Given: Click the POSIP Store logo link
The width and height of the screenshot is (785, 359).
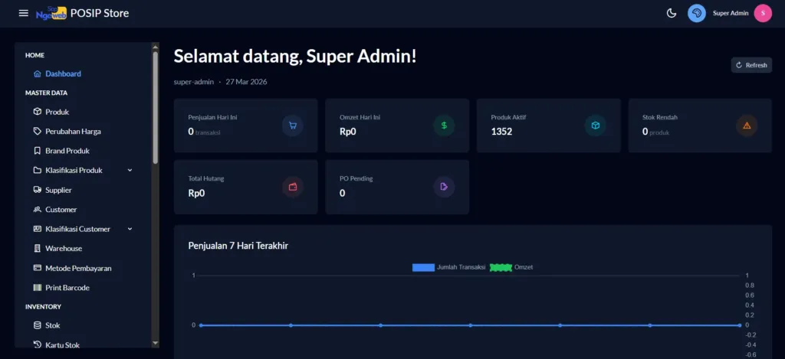Looking at the screenshot, I should point(83,13).
